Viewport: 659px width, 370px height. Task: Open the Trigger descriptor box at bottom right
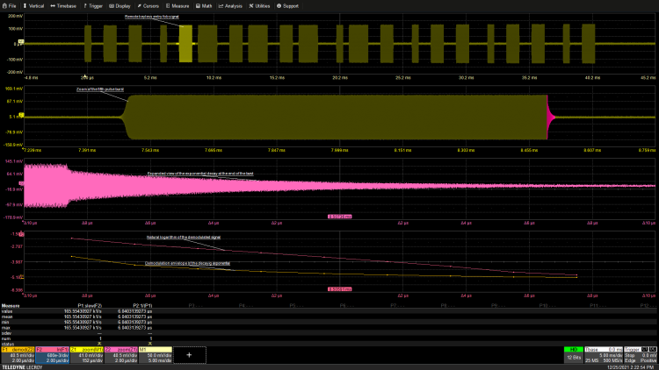point(639,354)
